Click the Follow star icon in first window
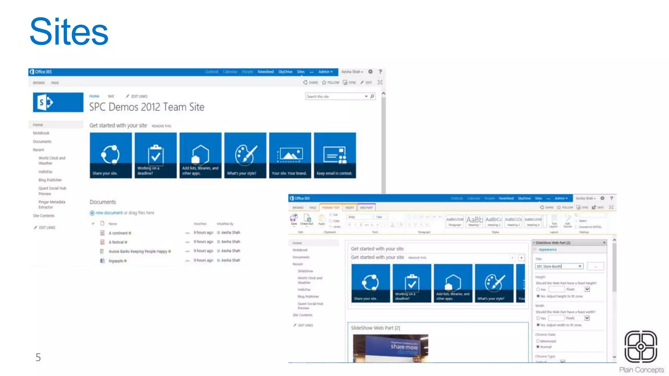The width and height of the screenshot is (669, 376). 324,83
